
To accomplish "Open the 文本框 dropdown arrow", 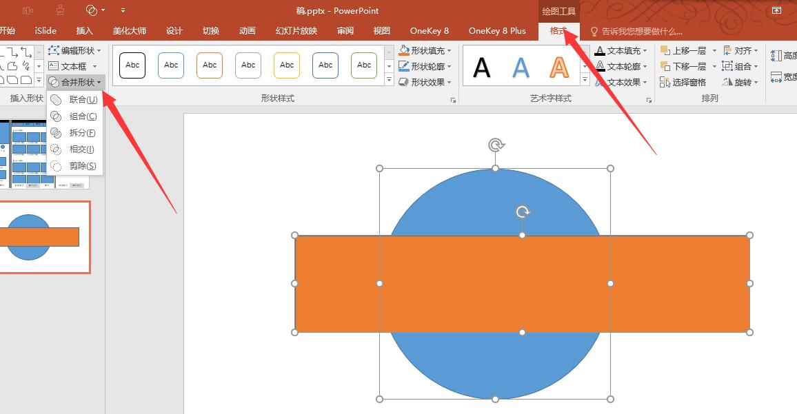I will click(95, 67).
